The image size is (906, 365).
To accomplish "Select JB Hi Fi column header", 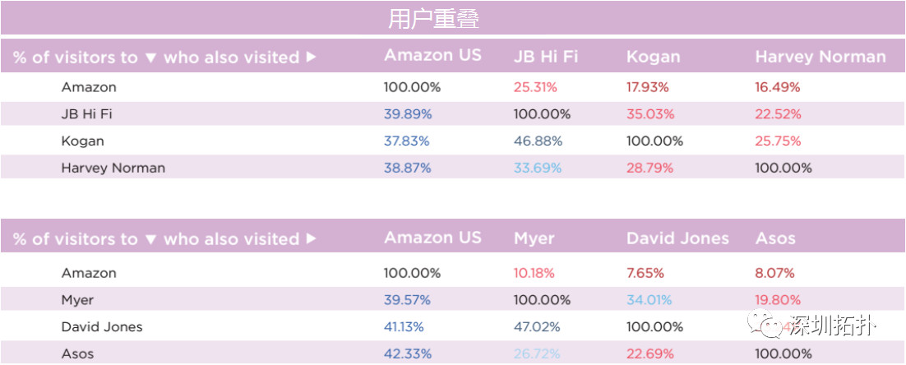I will point(545,57).
